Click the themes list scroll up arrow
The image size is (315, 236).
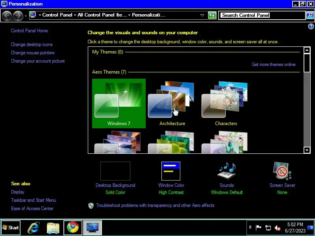[x=307, y=50]
